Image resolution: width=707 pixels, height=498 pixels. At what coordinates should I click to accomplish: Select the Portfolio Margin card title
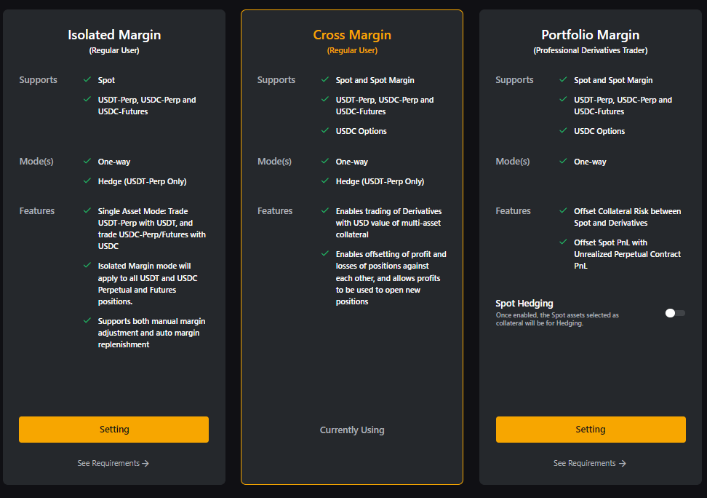tap(590, 35)
